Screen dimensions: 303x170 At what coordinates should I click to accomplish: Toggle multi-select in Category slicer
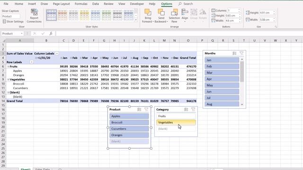coord(186,110)
